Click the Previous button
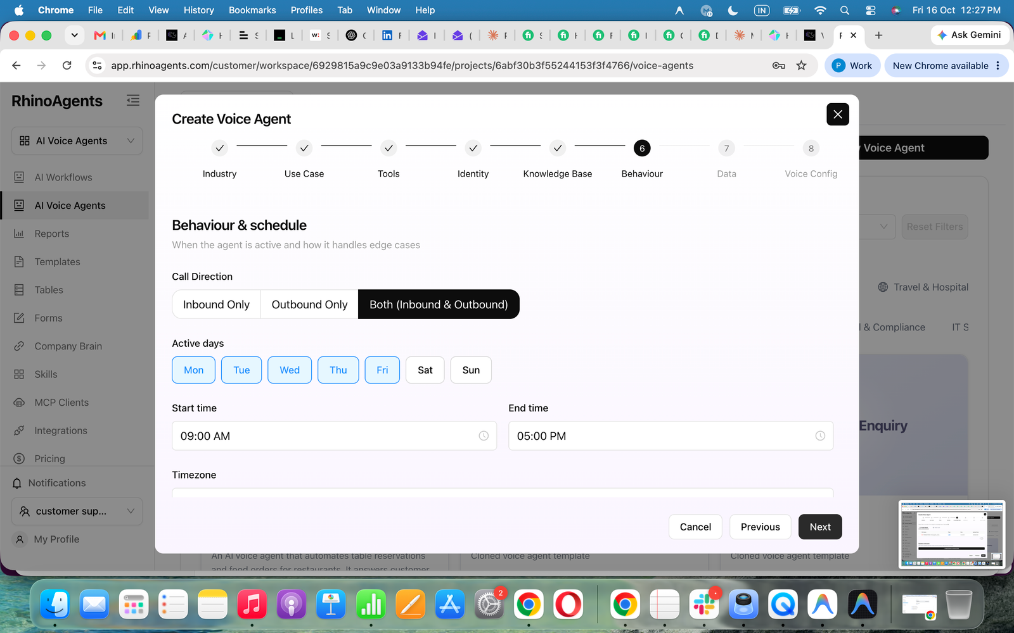Image resolution: width=1014 pixels, height=633 pixels. click(760, 527)
